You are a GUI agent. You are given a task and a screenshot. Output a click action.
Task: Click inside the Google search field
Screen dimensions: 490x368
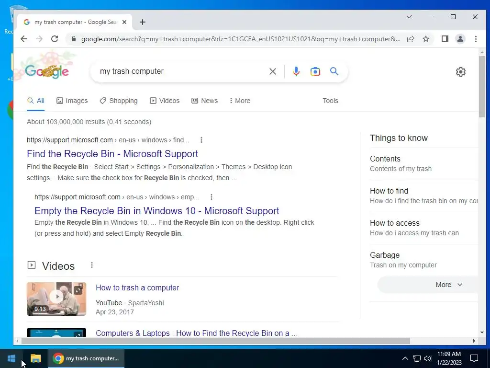coord(181,71)
